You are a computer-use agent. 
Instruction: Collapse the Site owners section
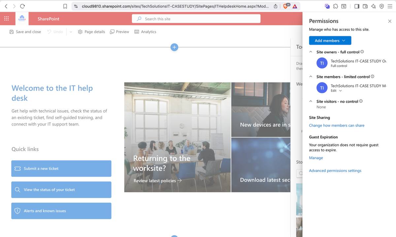[311, 52]
